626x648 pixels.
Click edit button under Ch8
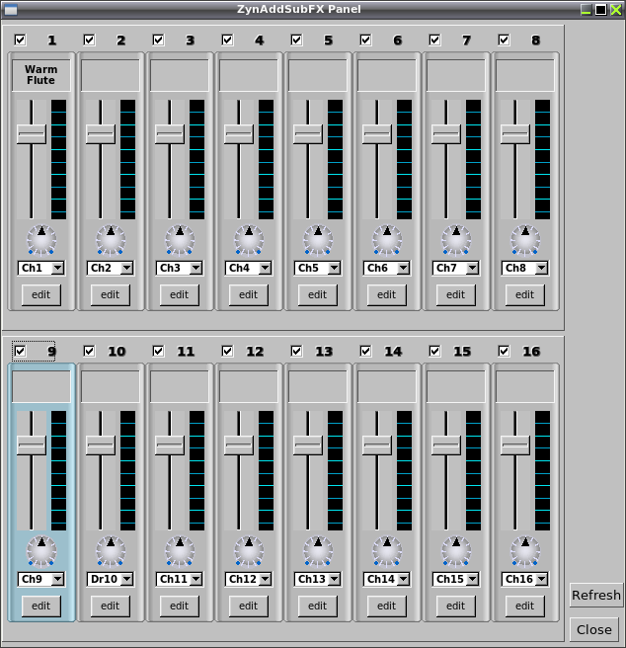[x=524, y=294]
